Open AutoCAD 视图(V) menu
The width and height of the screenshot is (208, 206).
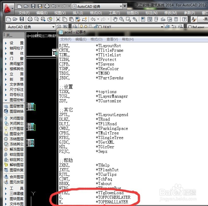tap(60, 13)
